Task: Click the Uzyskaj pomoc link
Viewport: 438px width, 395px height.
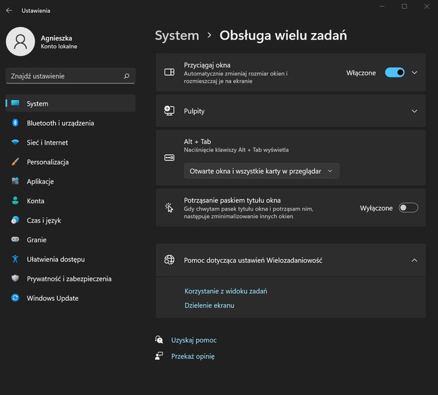Action: pyautogui.click(x=194, y=340)
